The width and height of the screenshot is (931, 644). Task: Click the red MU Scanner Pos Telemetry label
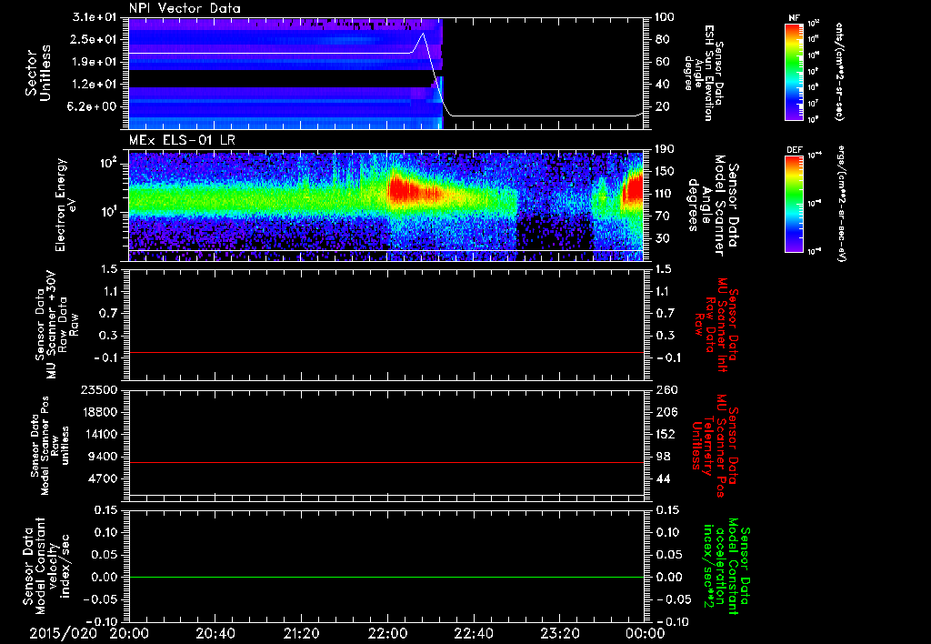click(x=716, y=446)
